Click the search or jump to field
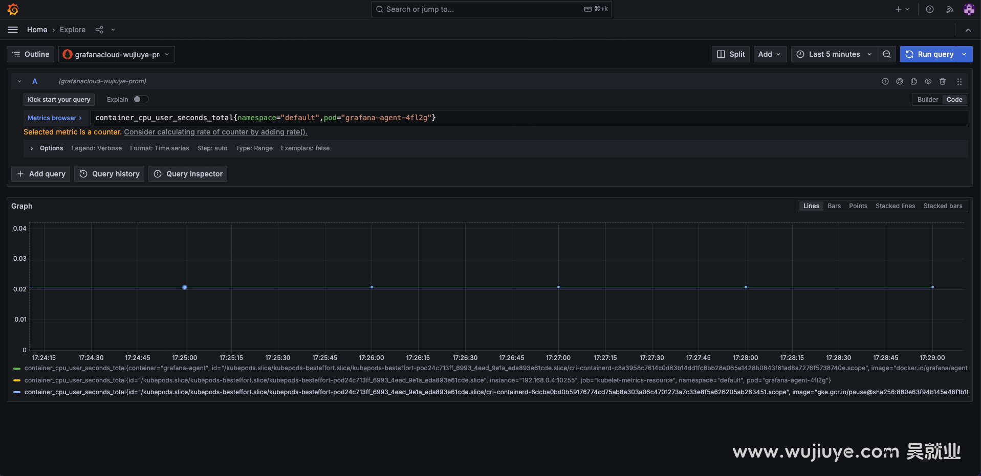981x476 pixels. click(491, 9)
